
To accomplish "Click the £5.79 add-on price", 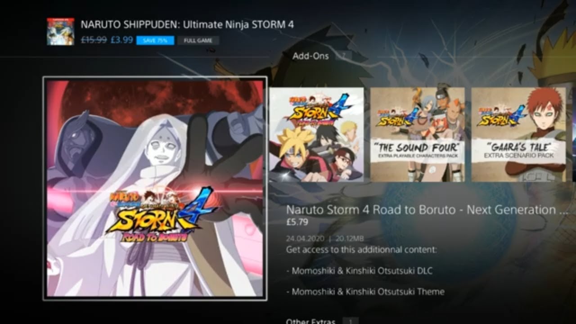I will 297,222.
